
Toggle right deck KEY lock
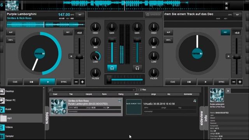coord(225,32)
